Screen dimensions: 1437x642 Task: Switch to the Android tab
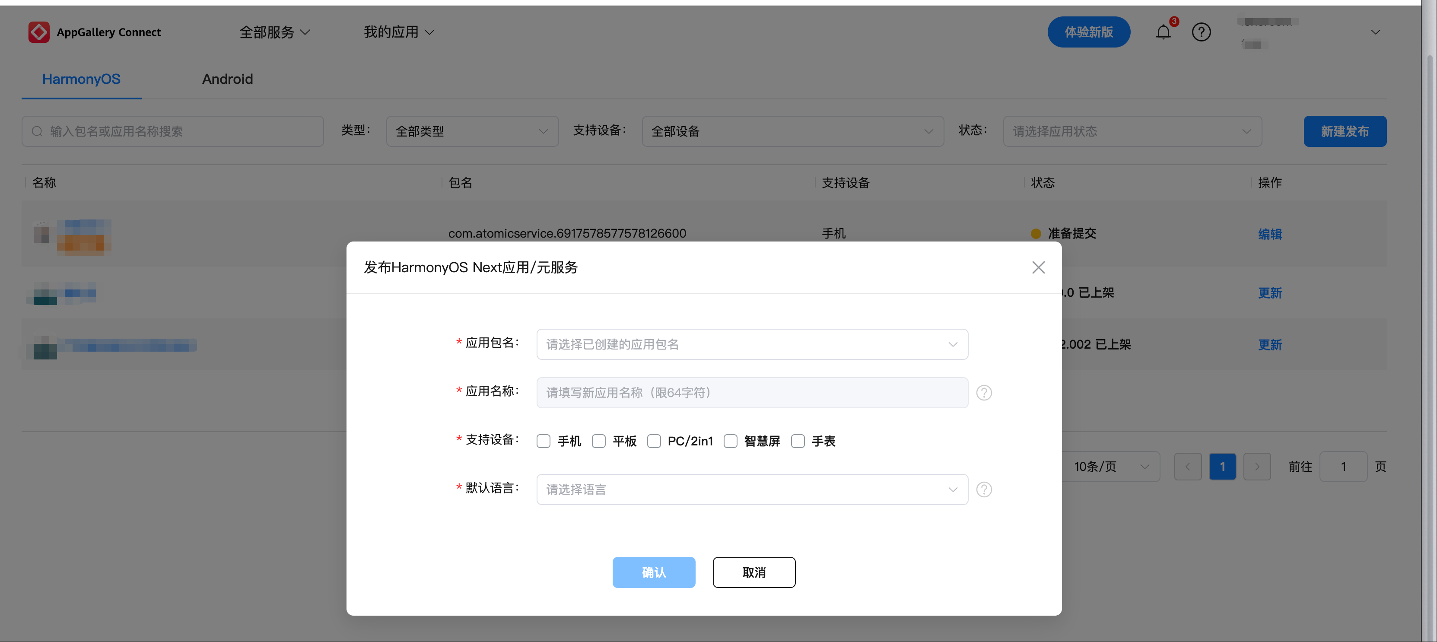coord(227,79)
